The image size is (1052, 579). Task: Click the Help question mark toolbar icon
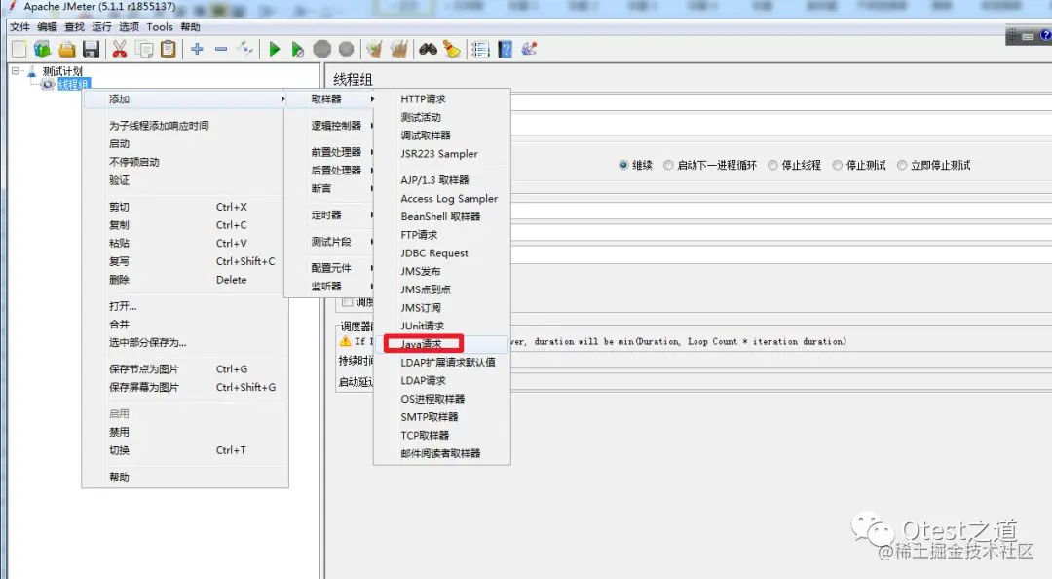coord(506,49)
